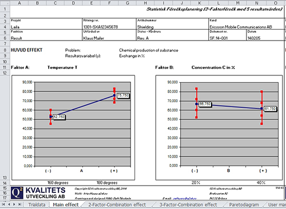
Task: Click the Rev. A status cell
Action: (143, 38)
